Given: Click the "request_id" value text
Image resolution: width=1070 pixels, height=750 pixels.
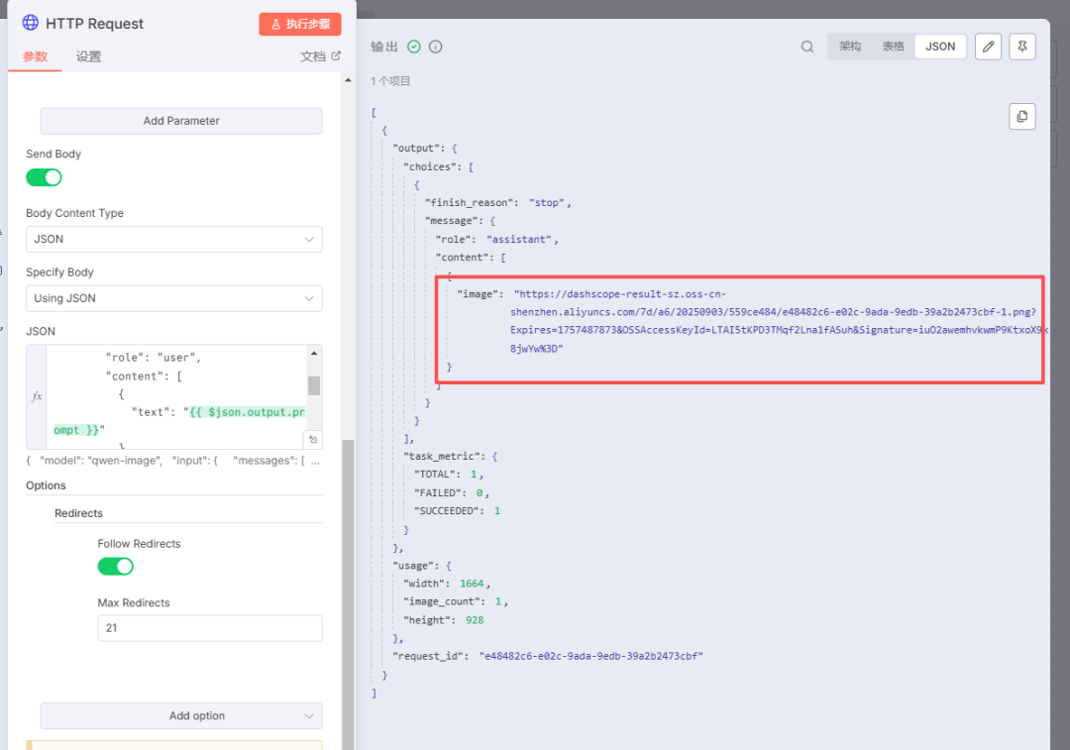Looking at the screenshot, I should (590, 656).
